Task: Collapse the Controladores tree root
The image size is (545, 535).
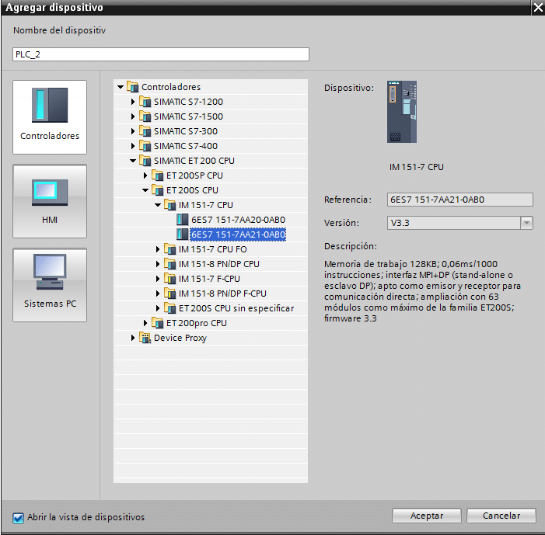Action: point(121,87)
